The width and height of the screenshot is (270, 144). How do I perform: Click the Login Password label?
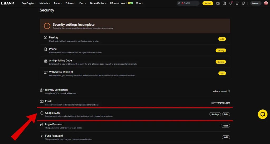coord(54,124)
